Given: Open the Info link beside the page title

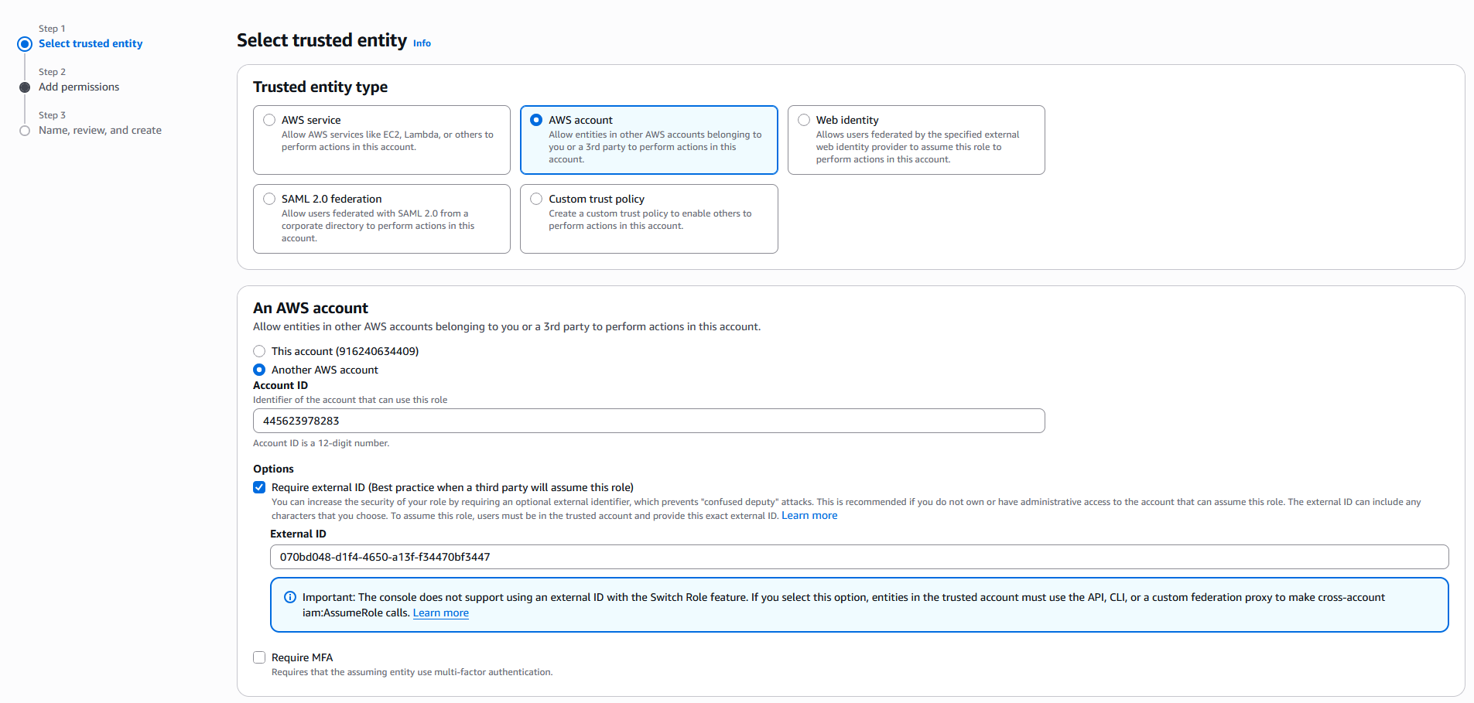Looking at the screenshot, I should 422,43.
